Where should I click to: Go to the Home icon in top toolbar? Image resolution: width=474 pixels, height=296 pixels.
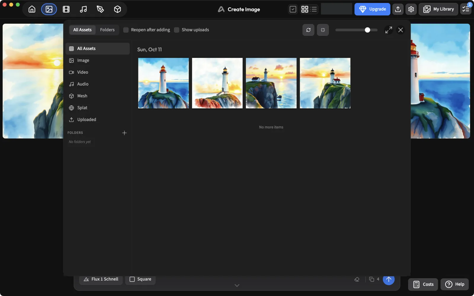click(x=32, y=9)
